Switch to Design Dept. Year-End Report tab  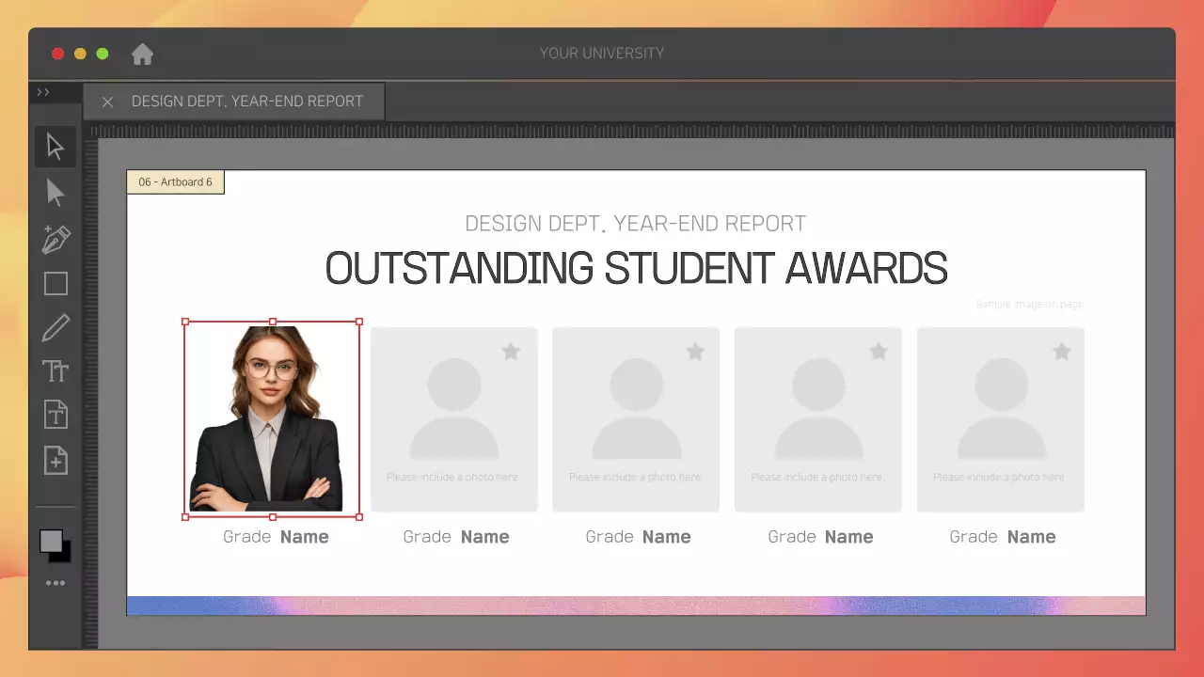click(x=246, y=102)
